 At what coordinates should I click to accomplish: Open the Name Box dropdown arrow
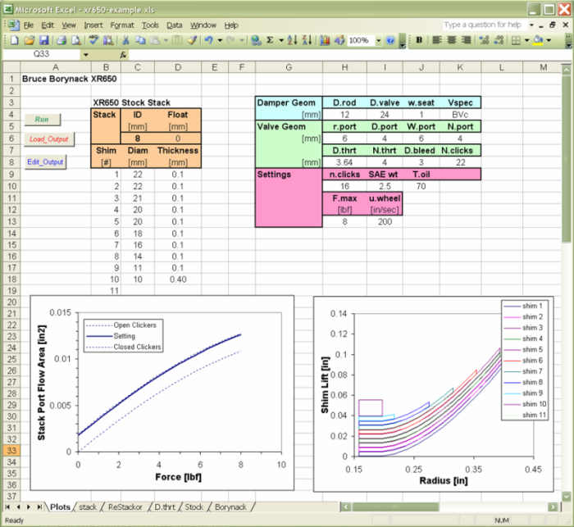tap(85, 55)
